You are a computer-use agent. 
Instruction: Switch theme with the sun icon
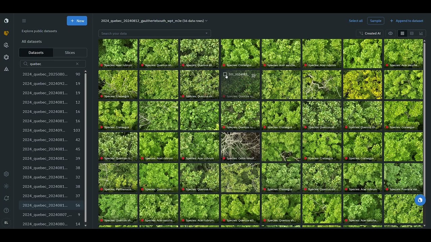pos(6,186)
